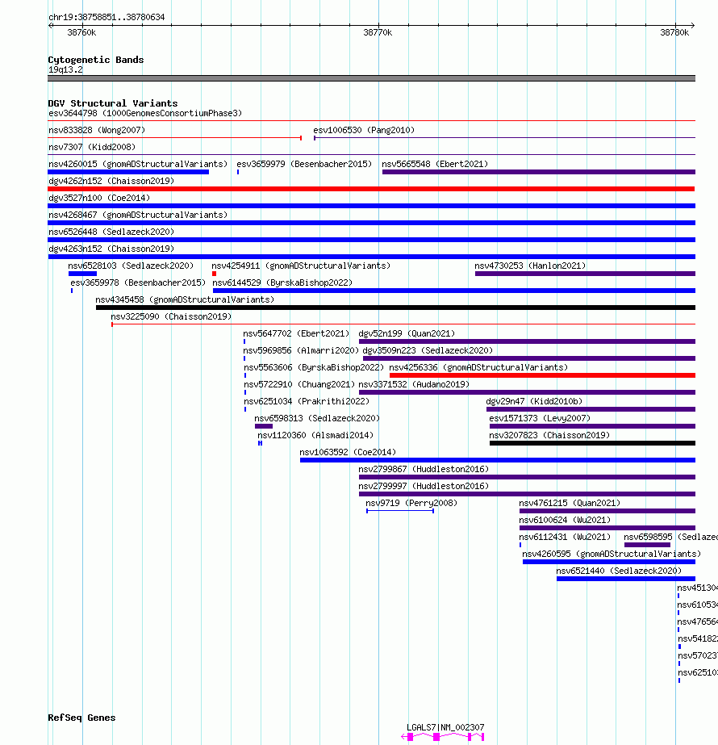Click the red dgv4262n152 (Chaisson2019) bar
The image size is (718, 745).
pos(371,189)
